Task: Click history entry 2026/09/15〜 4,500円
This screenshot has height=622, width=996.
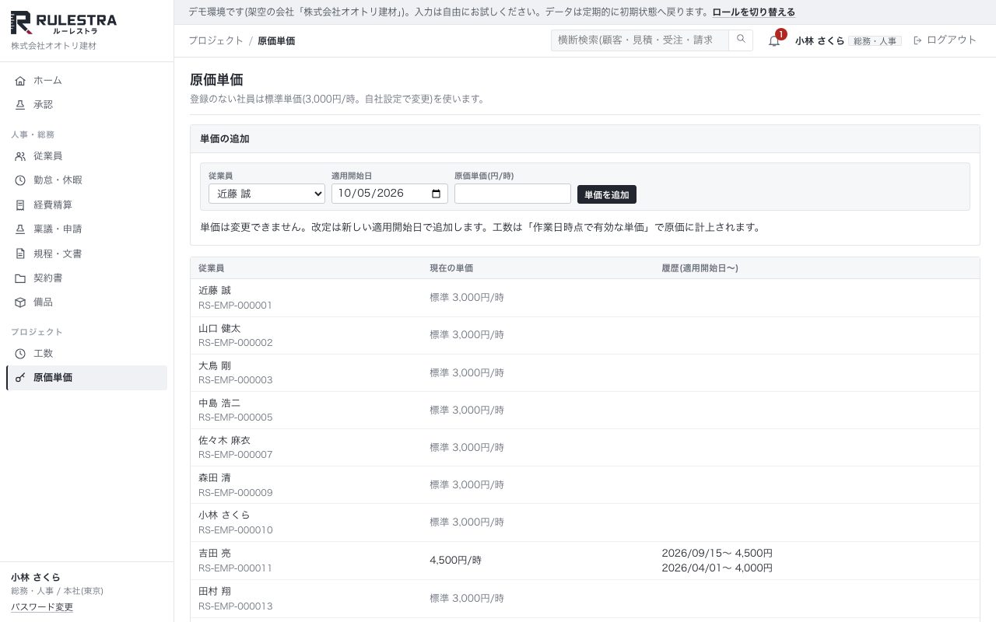Action: tap(717, 554)
